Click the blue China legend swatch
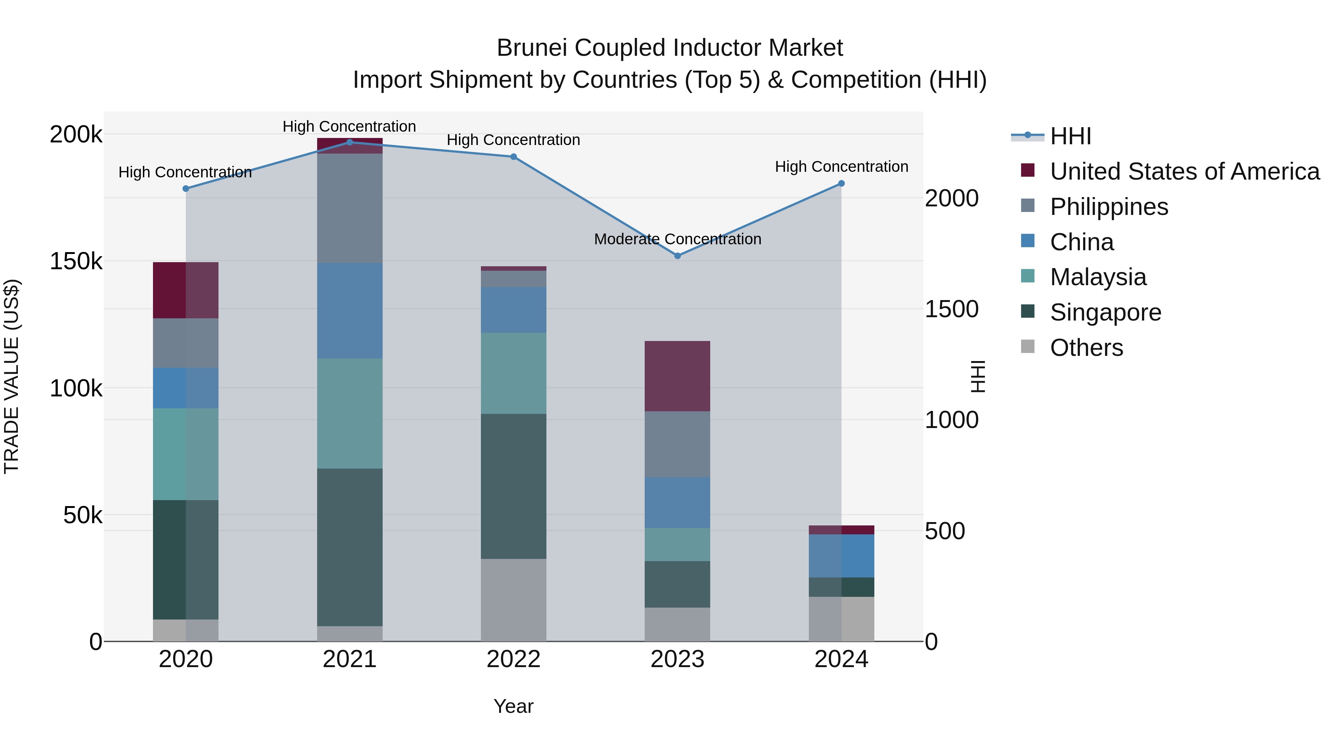This screenshot has width=1340, height=753. pos(1028,241)
